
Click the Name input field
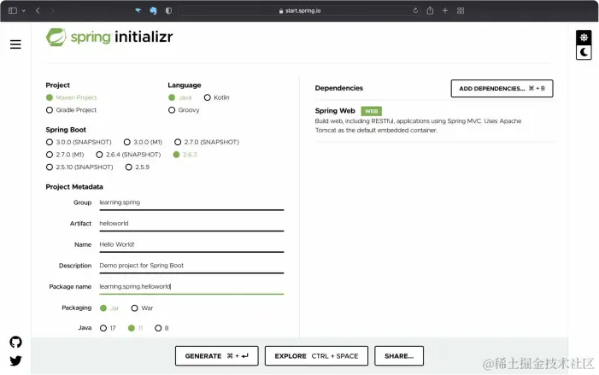point(191,245)
